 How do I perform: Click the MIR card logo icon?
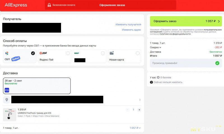[x=76, y=53]
